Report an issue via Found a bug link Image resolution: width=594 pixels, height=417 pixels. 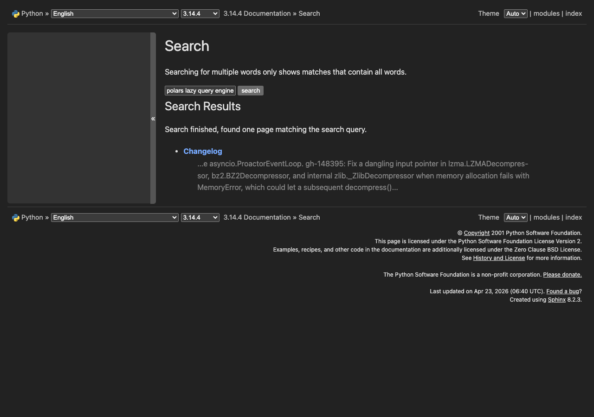pyautogui.click(x=562, y=291)
